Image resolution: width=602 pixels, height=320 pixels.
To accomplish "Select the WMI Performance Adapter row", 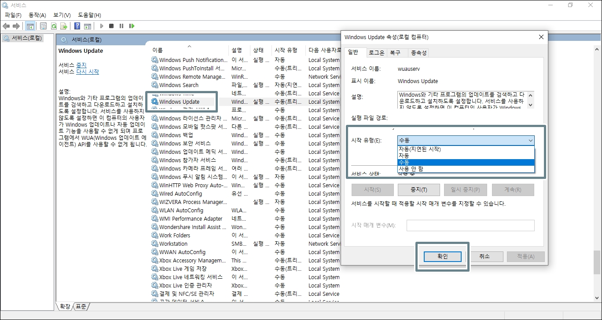I will point(246,218).
